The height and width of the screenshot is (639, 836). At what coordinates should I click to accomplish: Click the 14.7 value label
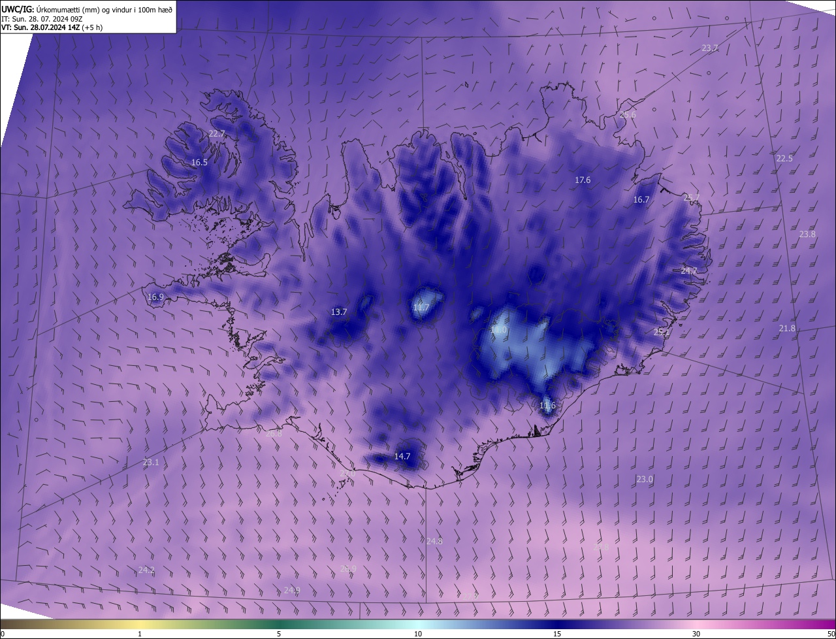[402, 456]
